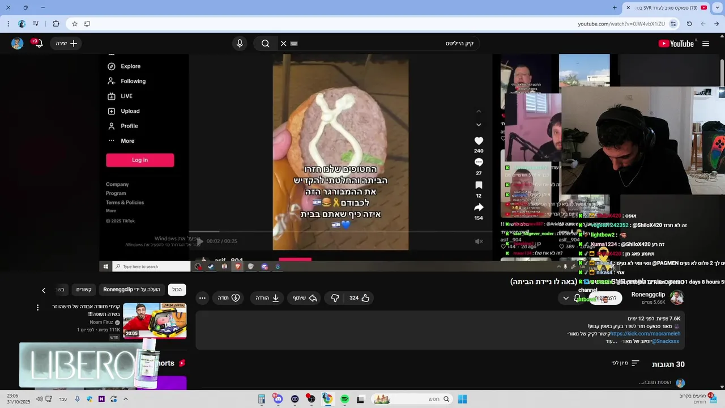Click the TikTok Profile sidebar item
This screenshot has width=725, height=408.
[123, 126]
